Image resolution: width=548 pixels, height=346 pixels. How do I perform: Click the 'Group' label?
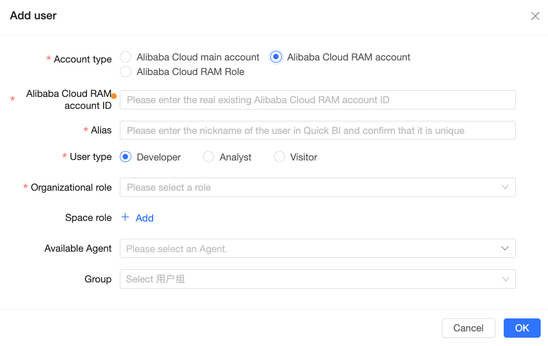click(x=98, y=279)
